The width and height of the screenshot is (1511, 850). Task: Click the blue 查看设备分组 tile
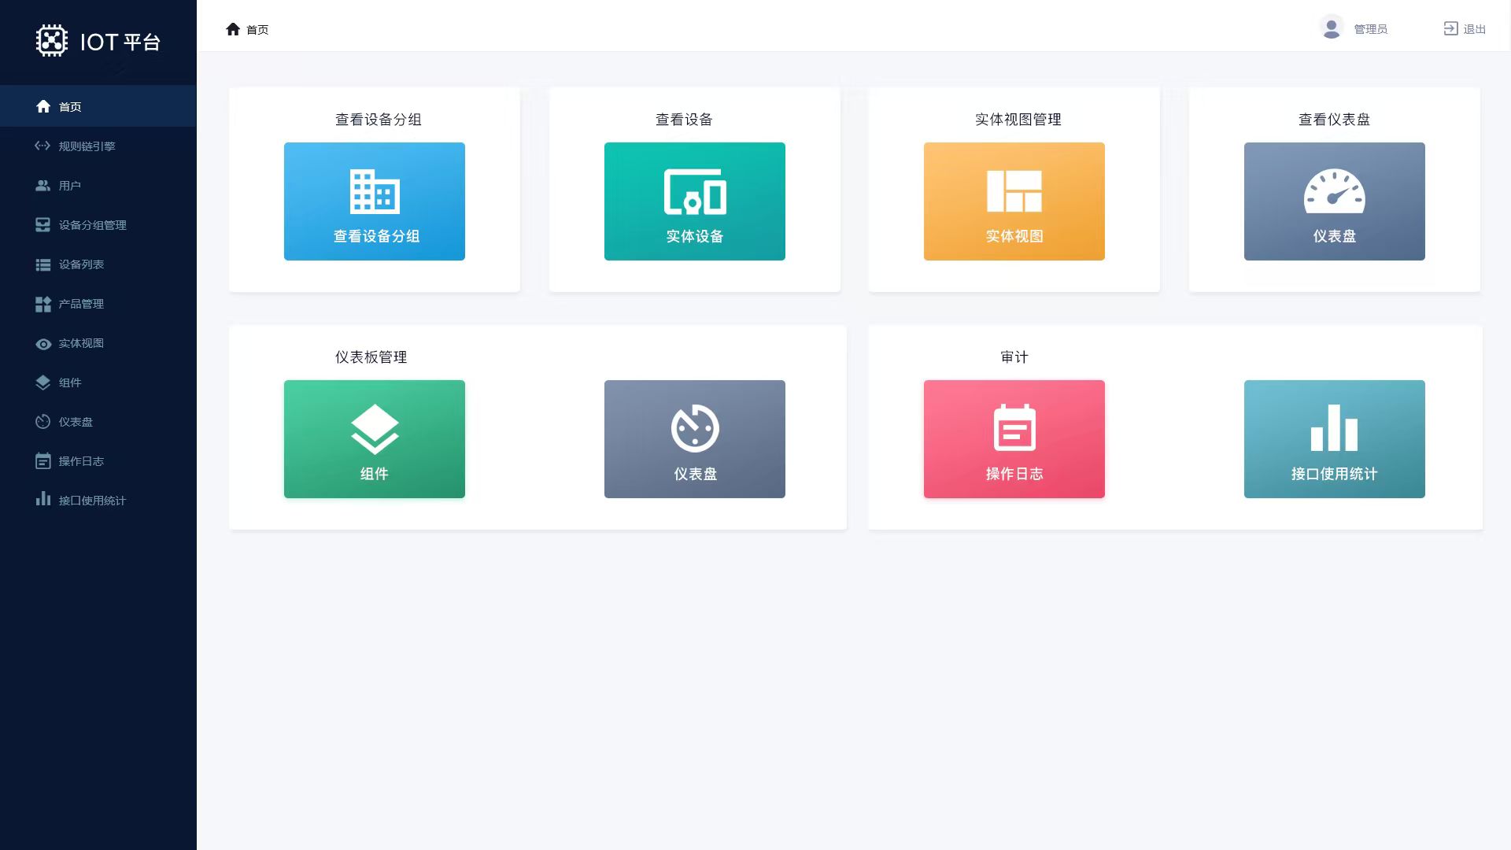coord(374,201)
